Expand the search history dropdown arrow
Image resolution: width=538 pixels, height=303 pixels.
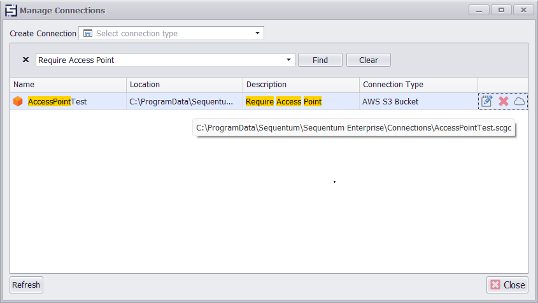288,60
